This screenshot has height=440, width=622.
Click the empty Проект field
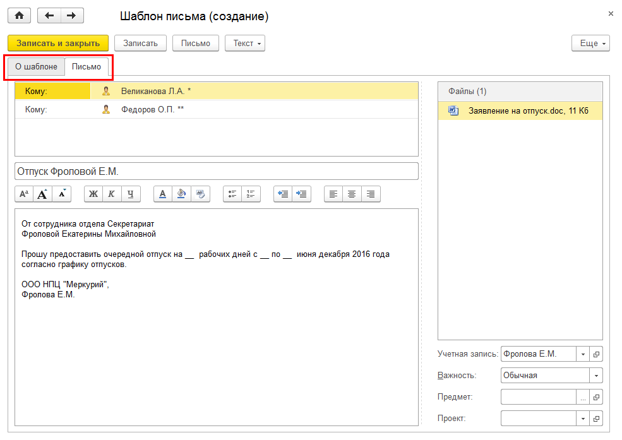click(538, 418)
